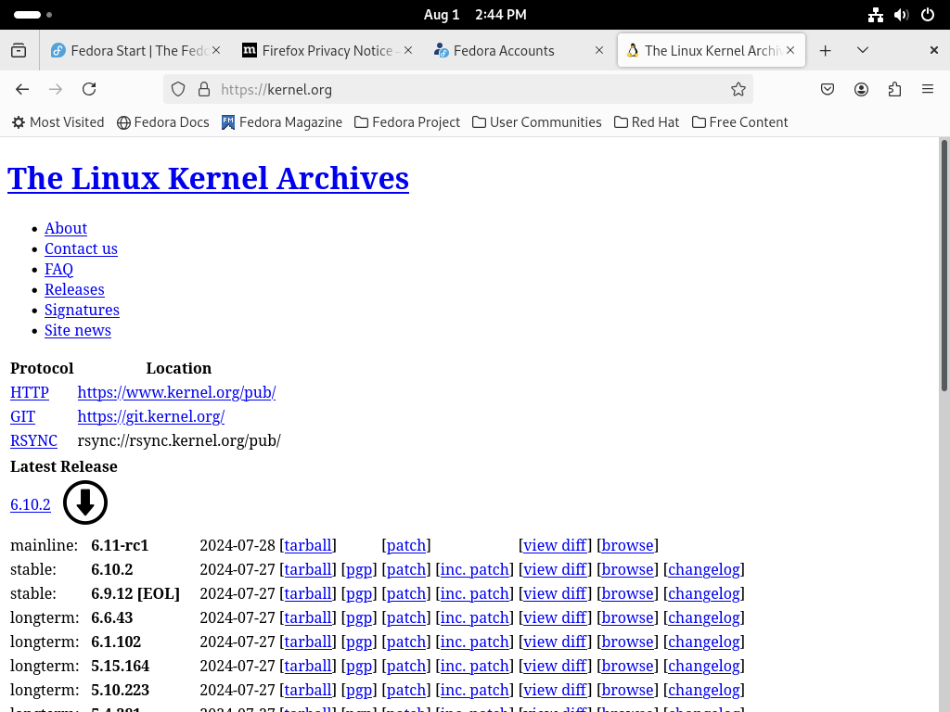Viewport: 950px width, 712px height.
Task: Close the Fedora Accounts tab
Action: pos(599,51)
